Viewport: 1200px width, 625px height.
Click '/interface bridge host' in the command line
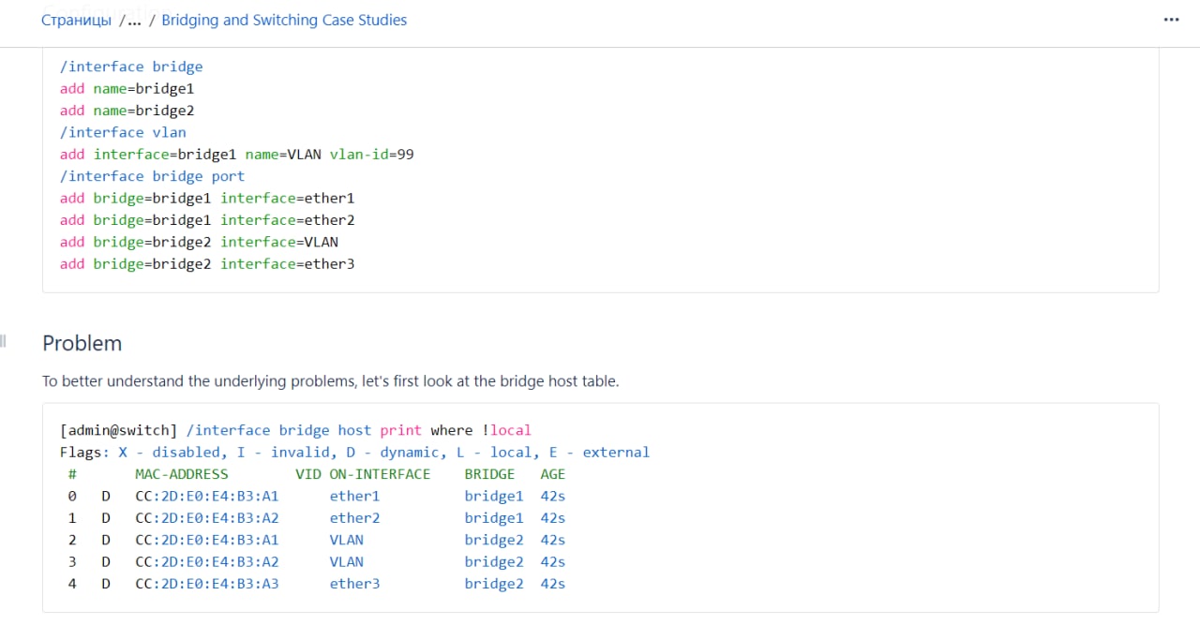click(279, 430)
